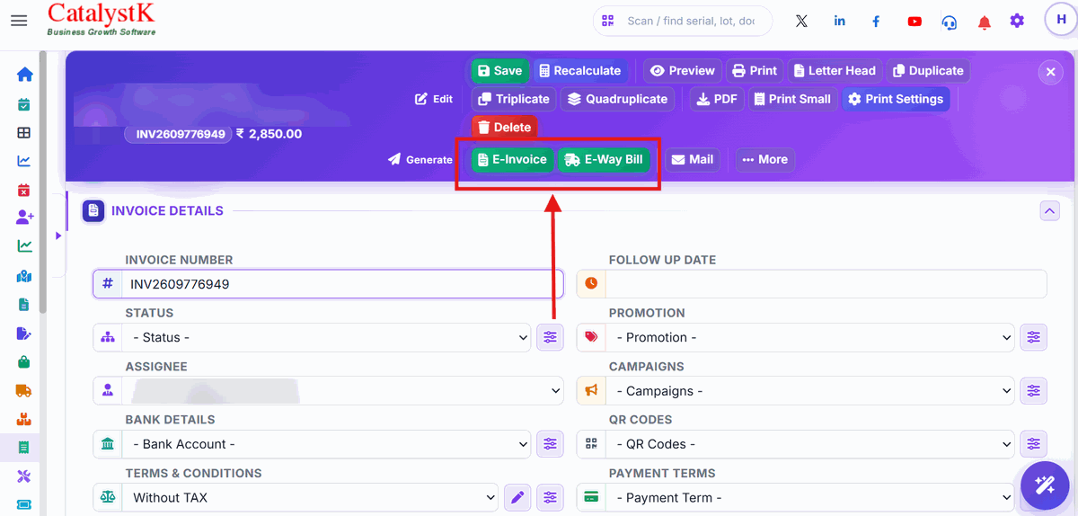This screenshot has height=516, width=1078.
Task: Generate an E-Way Bill
Action: point(605,159)
